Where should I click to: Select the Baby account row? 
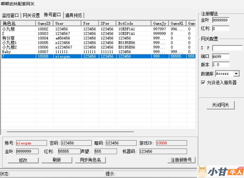click(x=98, y=51)
